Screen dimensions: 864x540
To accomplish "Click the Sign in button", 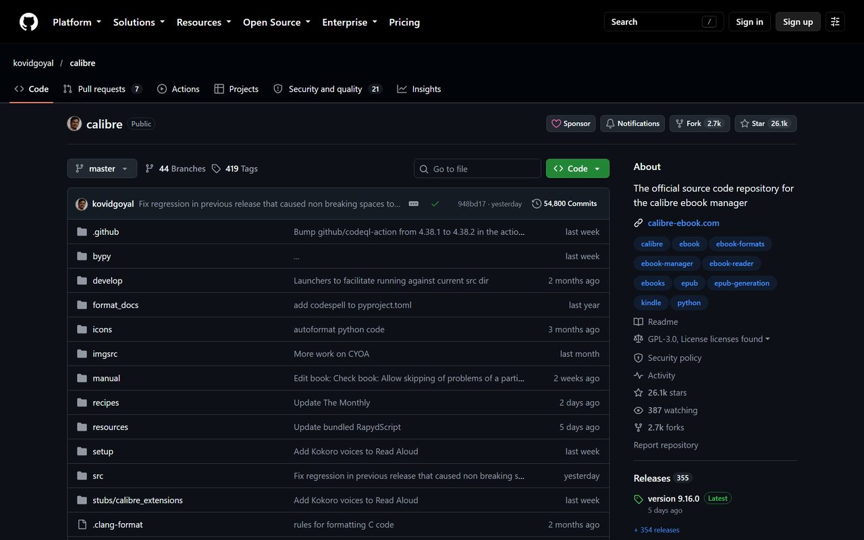I will pyautogui.click(x=749, y=22).
